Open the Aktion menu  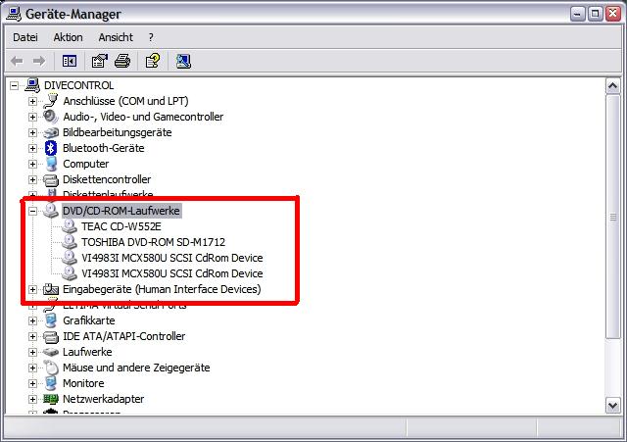68,37
